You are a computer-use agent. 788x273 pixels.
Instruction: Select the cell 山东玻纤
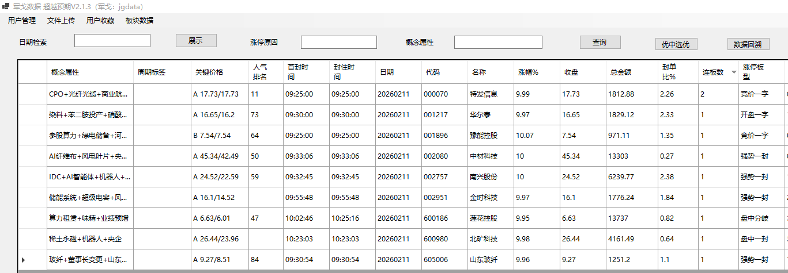(491, 260)
